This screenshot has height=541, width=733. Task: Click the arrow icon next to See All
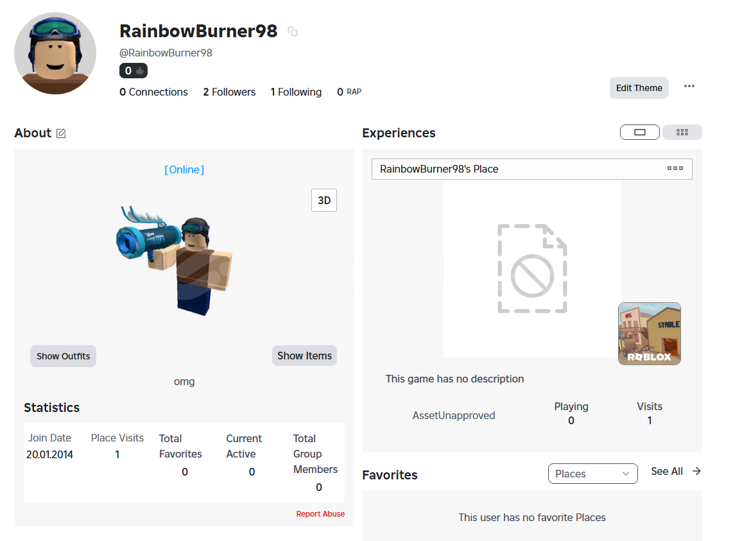(x=696, y=471)
